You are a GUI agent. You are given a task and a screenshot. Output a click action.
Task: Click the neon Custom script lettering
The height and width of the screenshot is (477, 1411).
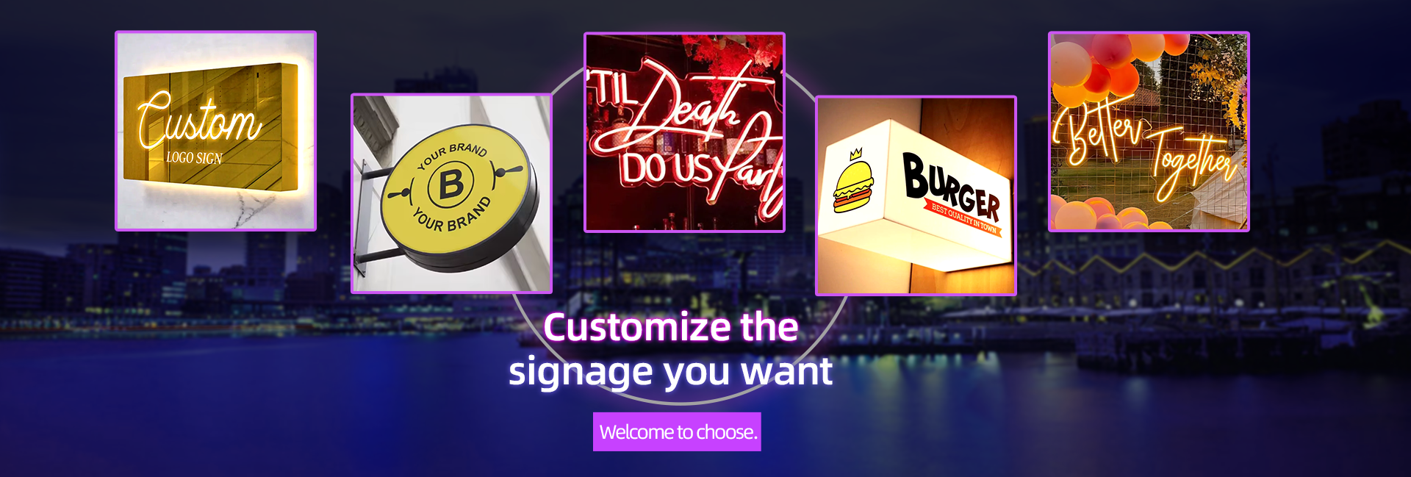click(198, 119)
